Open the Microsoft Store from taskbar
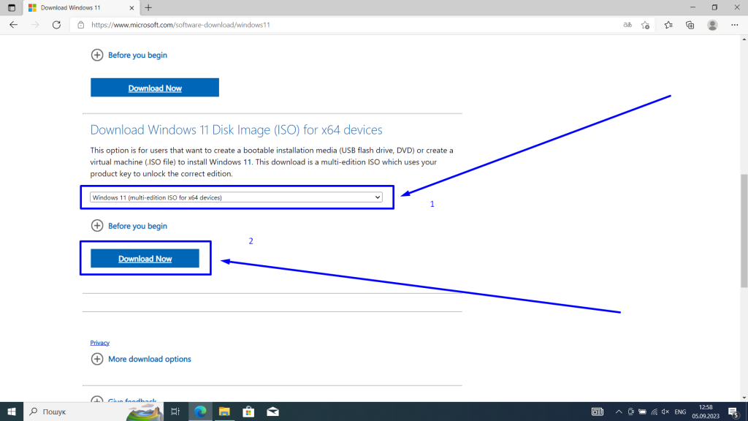 [x=248, y=411]
